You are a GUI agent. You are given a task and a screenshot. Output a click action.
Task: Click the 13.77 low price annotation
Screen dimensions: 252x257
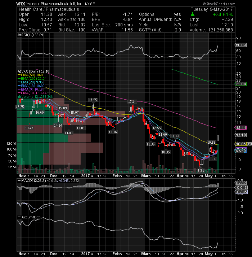click(29, 128)
